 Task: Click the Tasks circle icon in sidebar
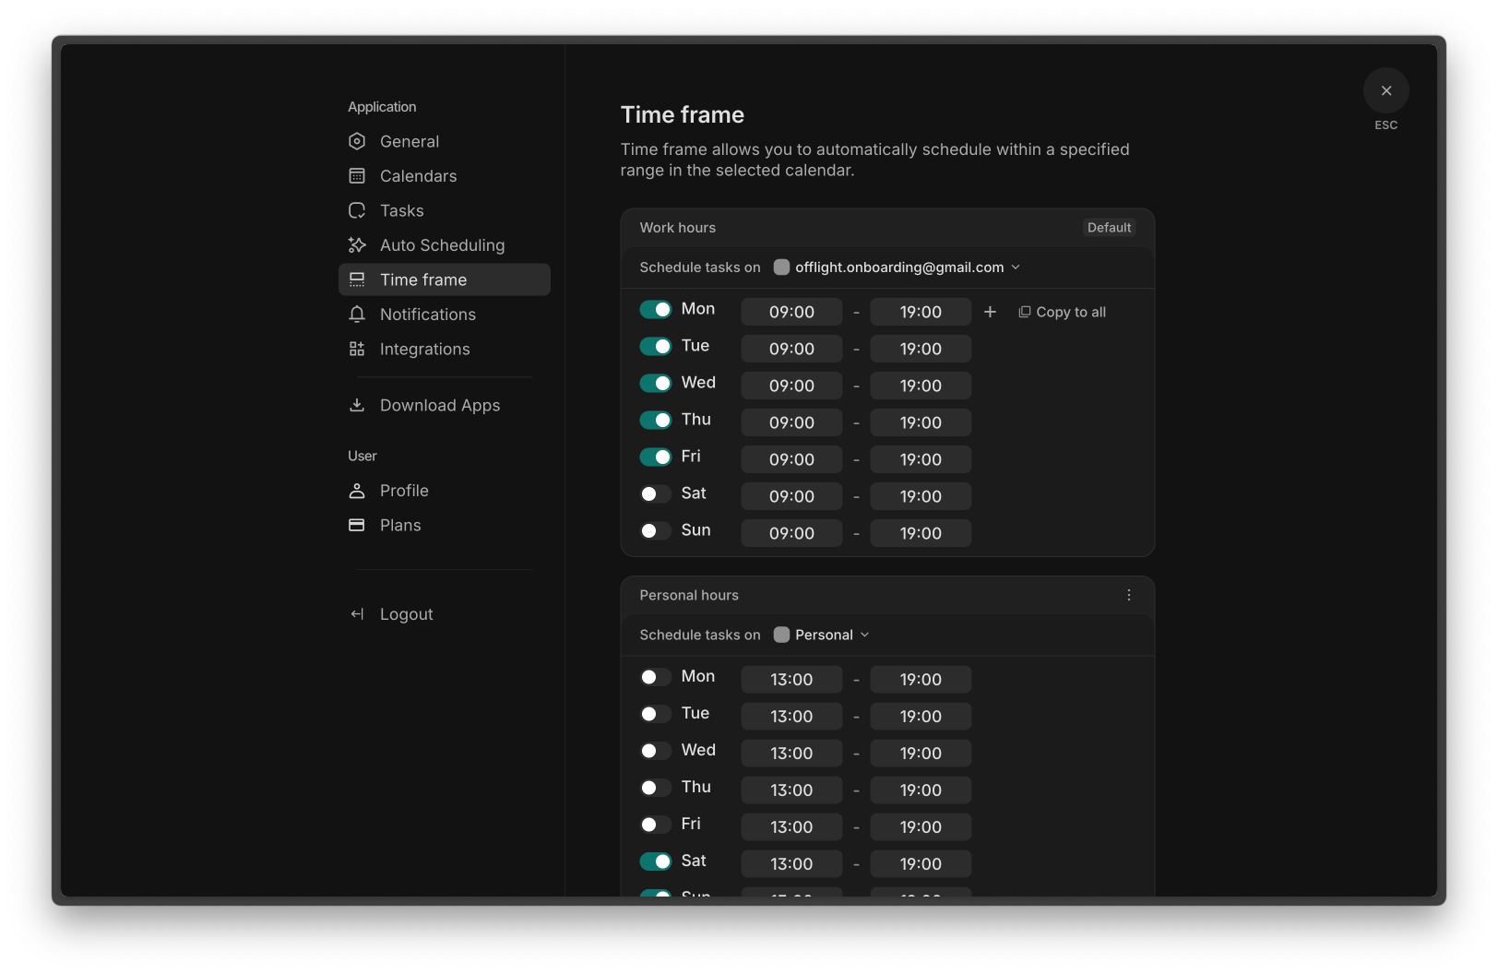coord(357,210)
